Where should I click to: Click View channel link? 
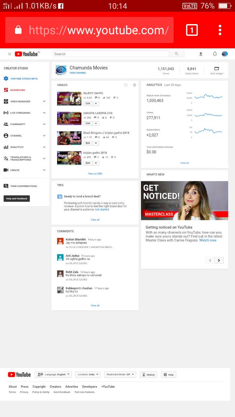[x=78, y=73]
